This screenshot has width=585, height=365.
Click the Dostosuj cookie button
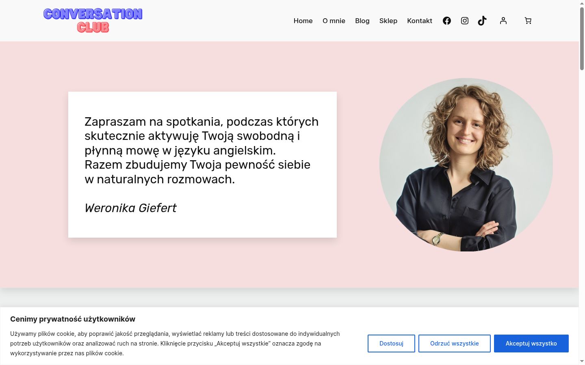391,344
